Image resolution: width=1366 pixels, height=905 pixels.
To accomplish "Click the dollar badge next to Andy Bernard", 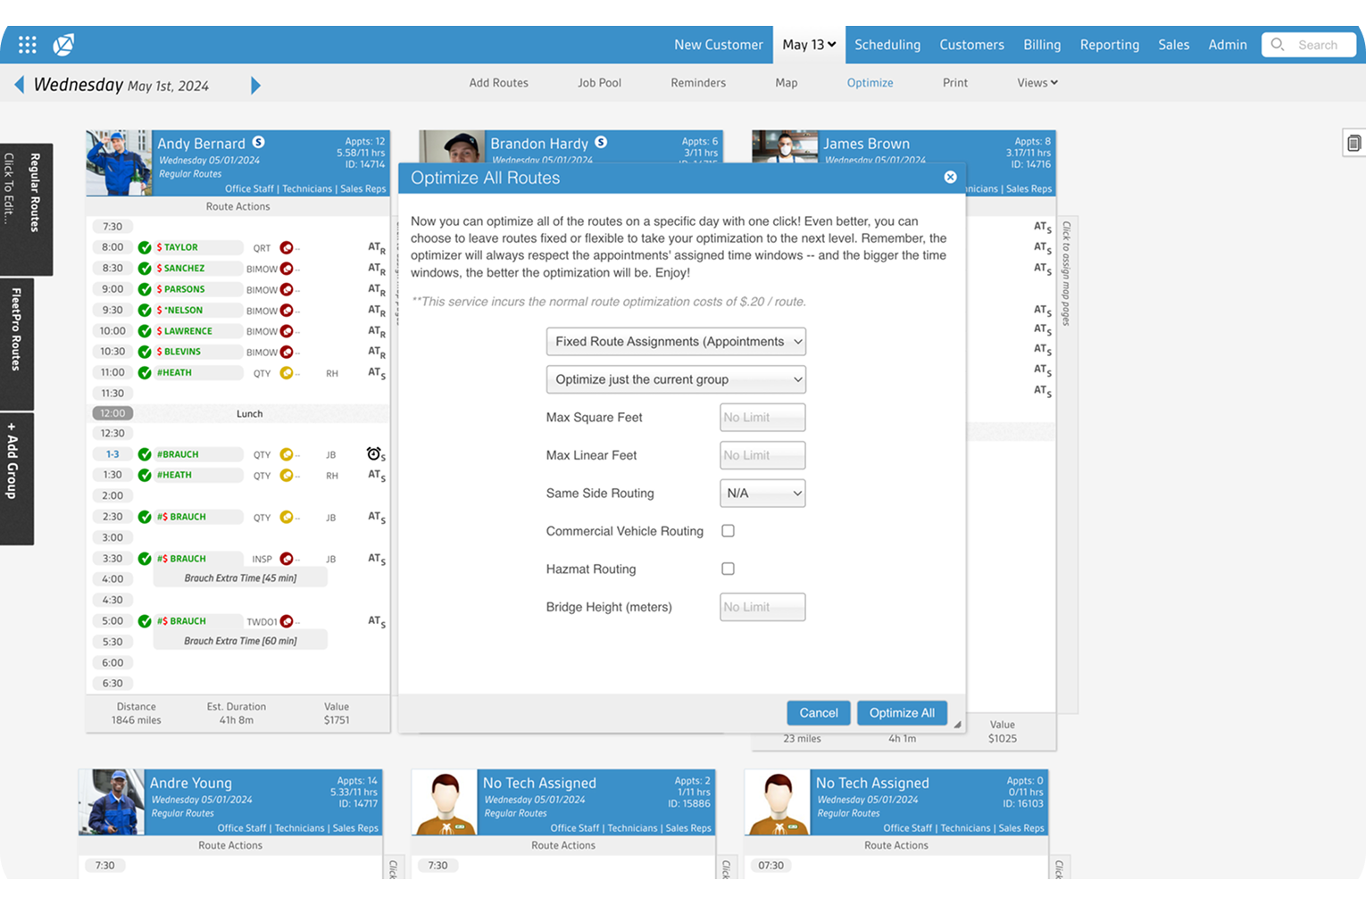I will click(x=258, y=143).
